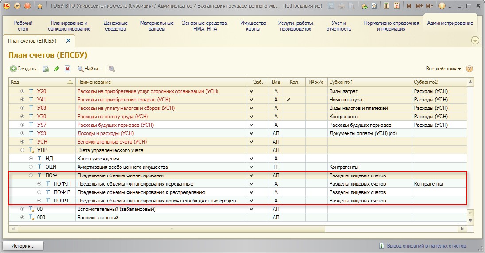485x253 pixels.
Task: Open the calculator from title bar
Action: (387, 6)
